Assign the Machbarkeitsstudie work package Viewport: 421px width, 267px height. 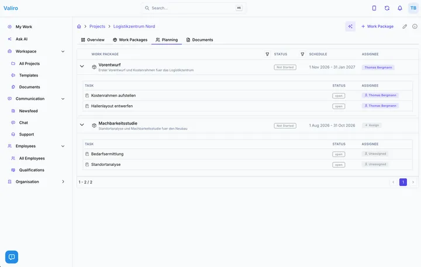(x=372, y=125)
